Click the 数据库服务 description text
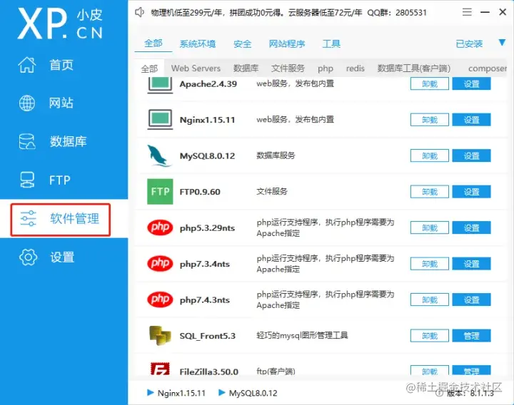Image resolution: width=514 pixels, height=405 pixels. (276, 155)
